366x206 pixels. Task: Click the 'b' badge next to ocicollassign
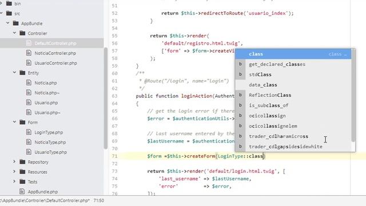coord(240,116)
